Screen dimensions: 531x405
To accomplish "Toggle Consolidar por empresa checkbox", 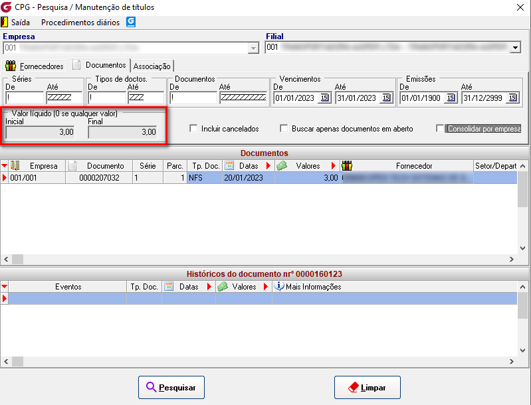I will click(x=440, y=129).
